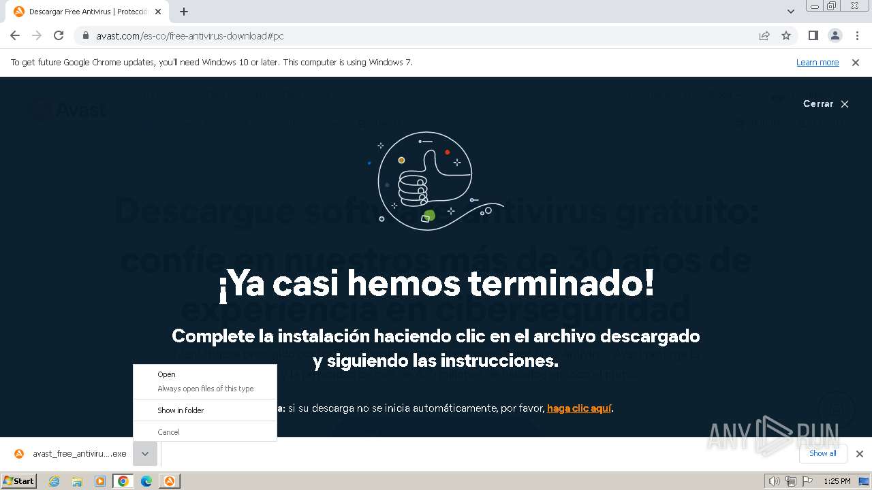
Task: Switch to Google Chrome in taskbar
Action: (123, 481)
